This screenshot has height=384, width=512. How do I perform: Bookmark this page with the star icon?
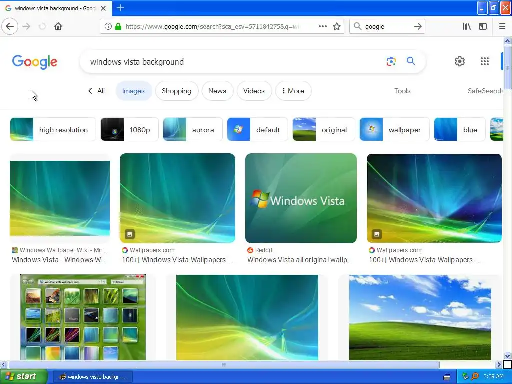(x=337, y=26)
